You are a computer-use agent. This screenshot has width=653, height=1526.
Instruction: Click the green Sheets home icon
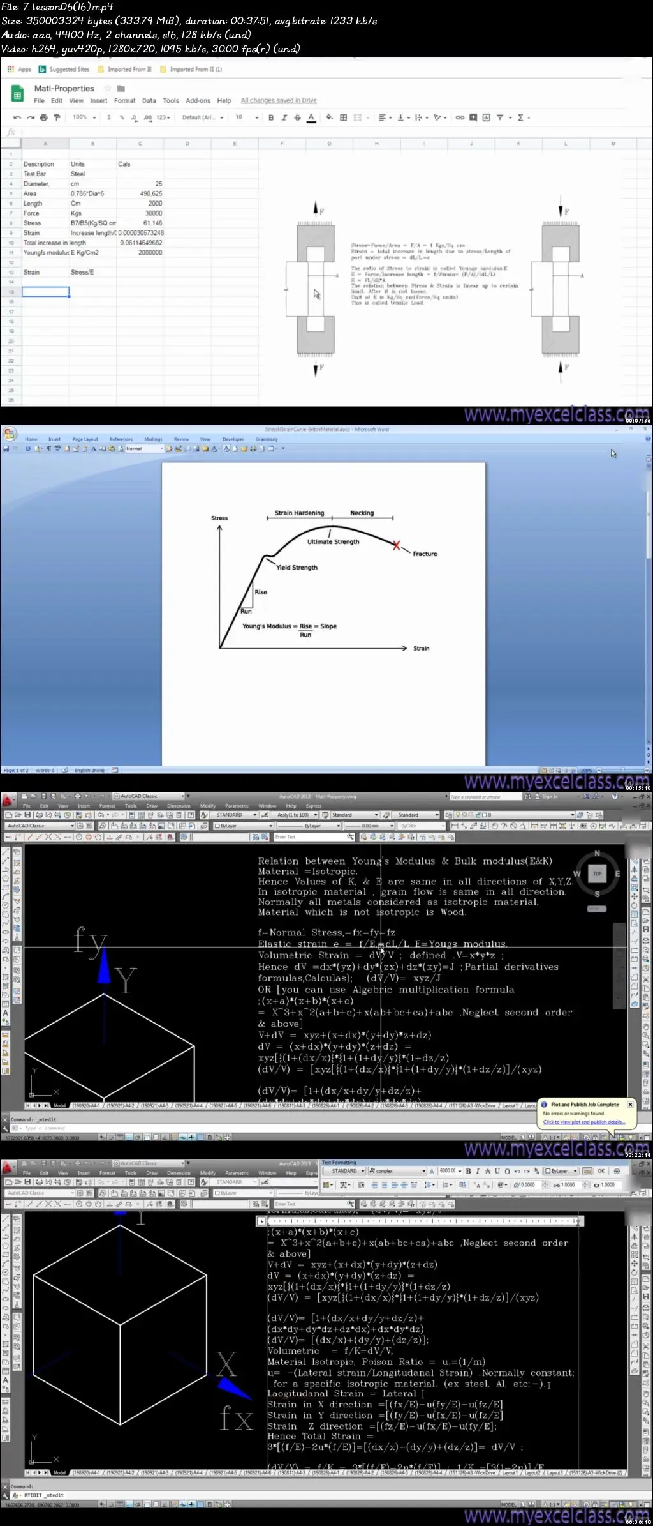[x=17, y=94]
